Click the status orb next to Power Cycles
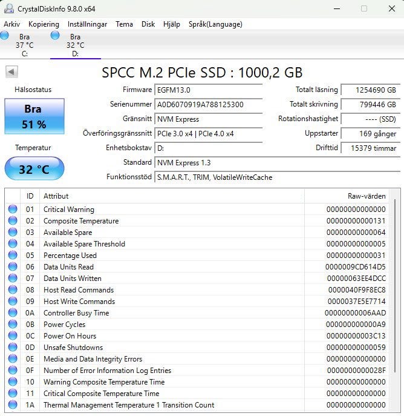The width and height of the screenshot is (404, 416). pos(13,325)
